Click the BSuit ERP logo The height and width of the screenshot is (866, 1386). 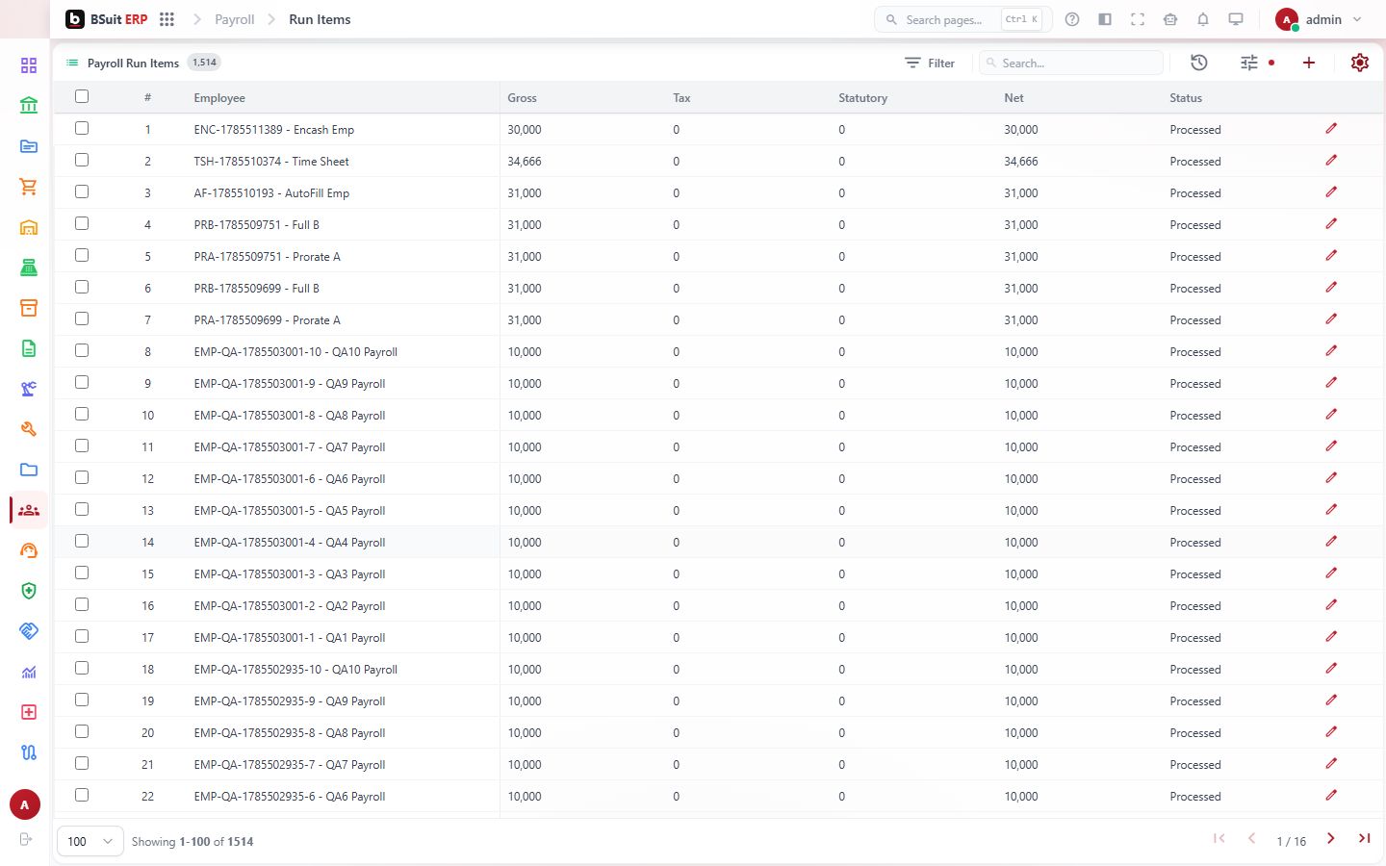[107, 19]
